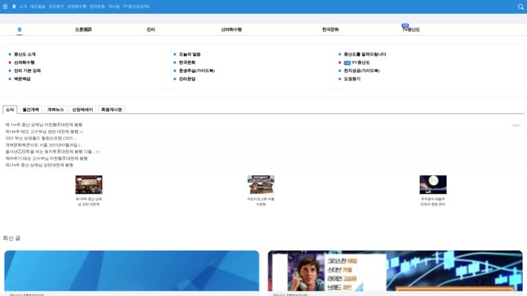This screenshot has width=527, height=296.
Task: Open TV증산도(STB) in the blue top bar
Action: (x=136, y=6)
